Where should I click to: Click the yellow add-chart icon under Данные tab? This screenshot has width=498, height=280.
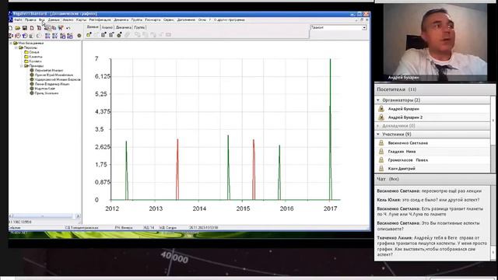pyautogui.click(x=89, y=34)
